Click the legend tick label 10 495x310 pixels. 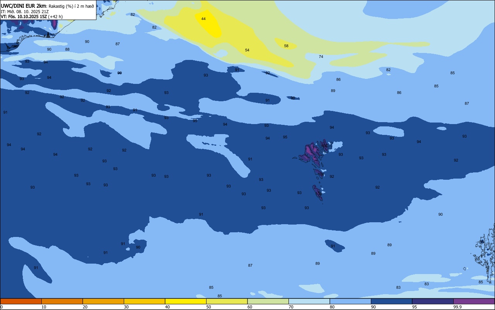44,307
